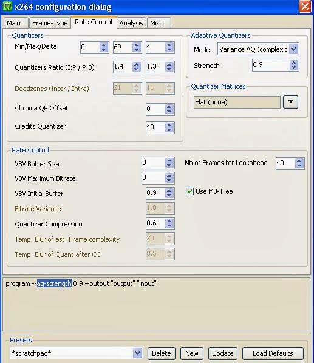Viewport: 314px width, 363px height.
Task: Open the Analysis tab
Action: coord(131,23)
